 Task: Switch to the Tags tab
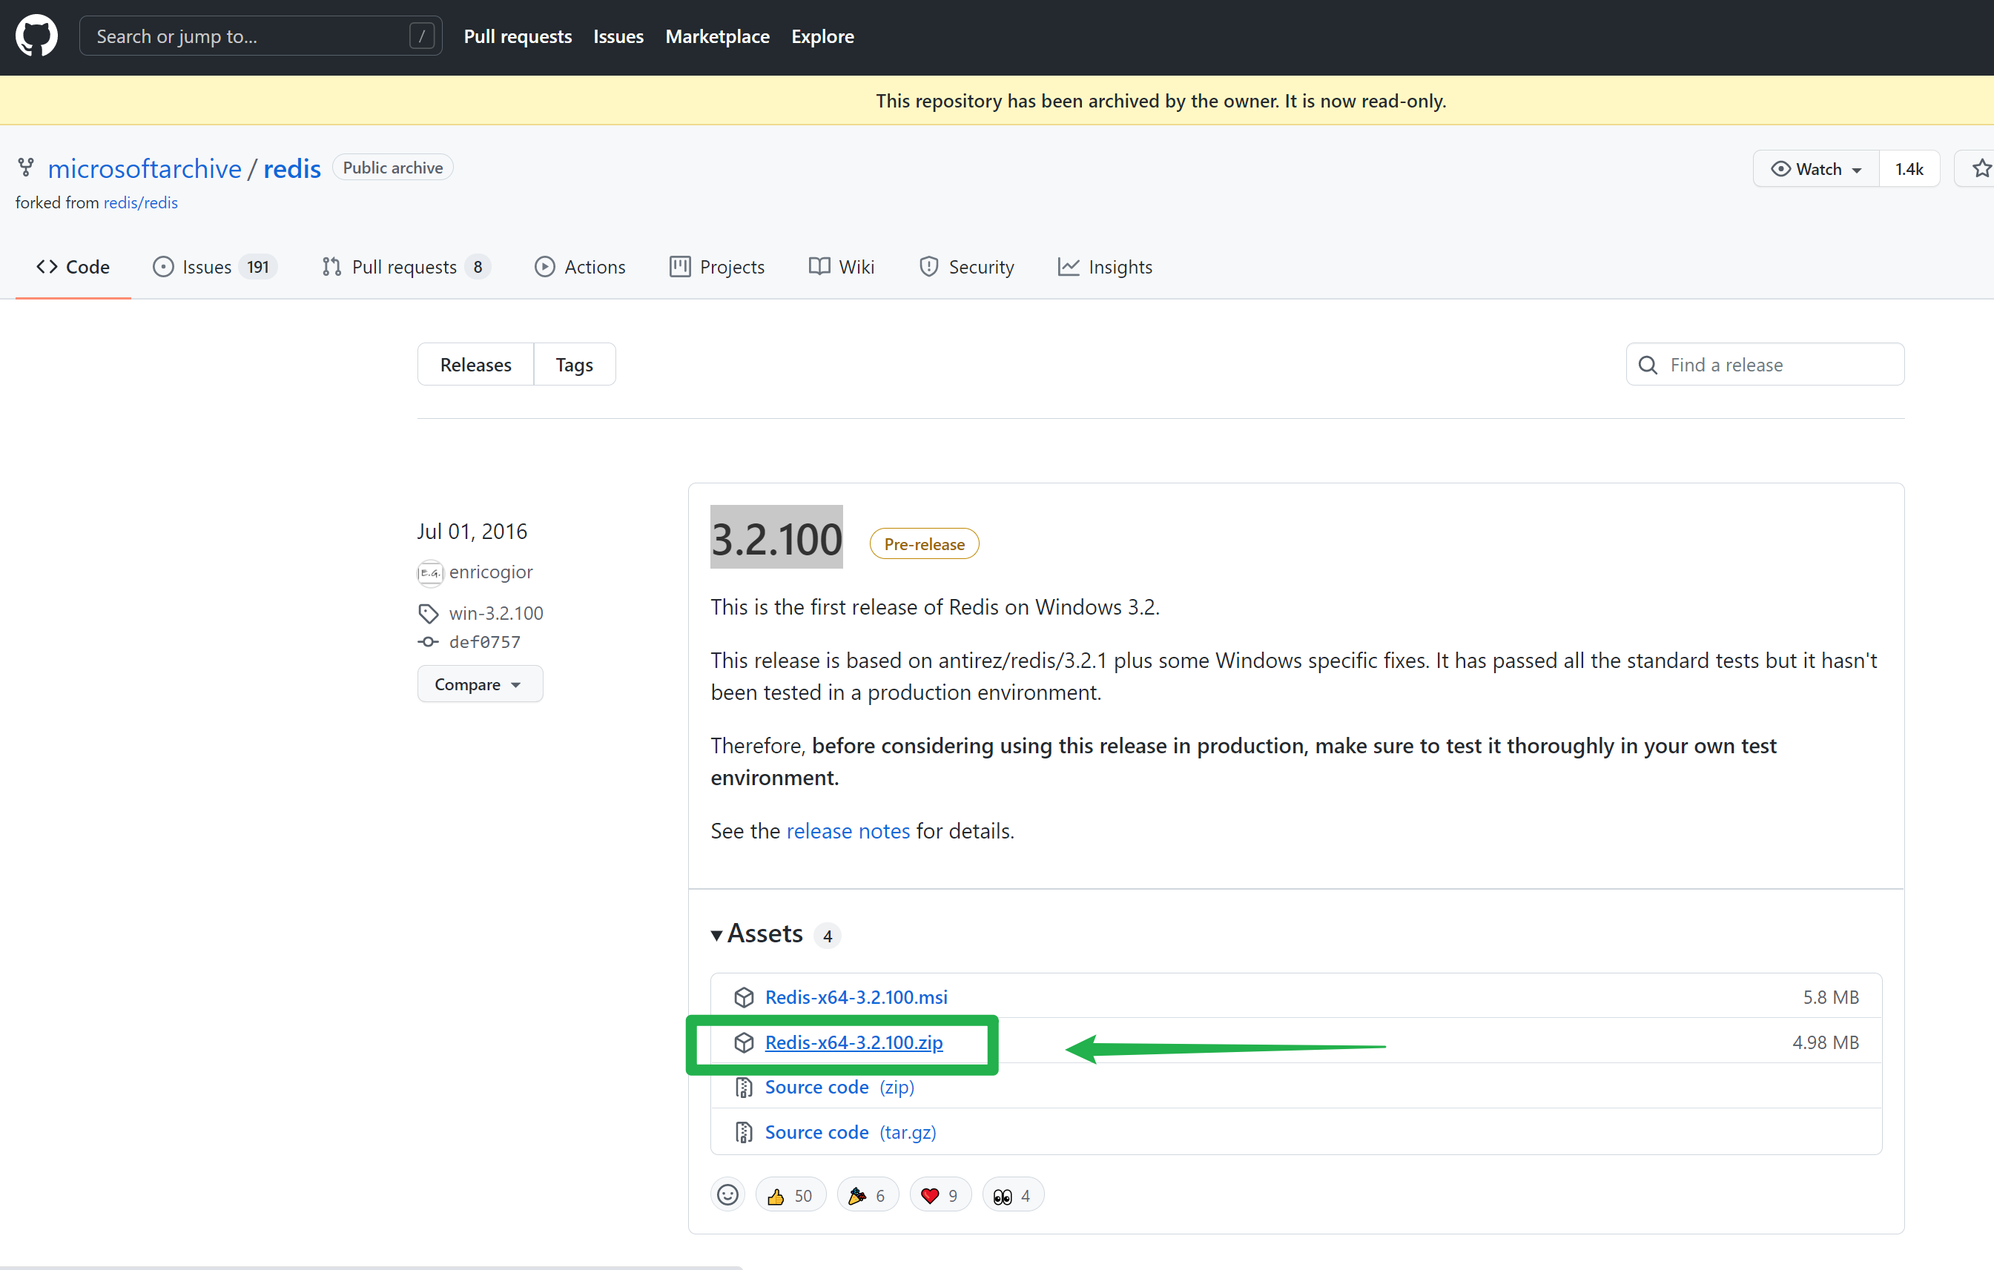tap(574, 364)
